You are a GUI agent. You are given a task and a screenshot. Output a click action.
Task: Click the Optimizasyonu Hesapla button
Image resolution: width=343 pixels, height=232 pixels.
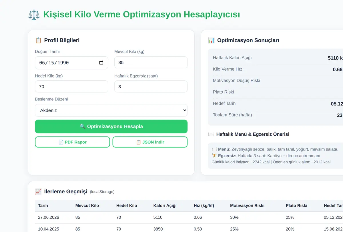(111, 126)
